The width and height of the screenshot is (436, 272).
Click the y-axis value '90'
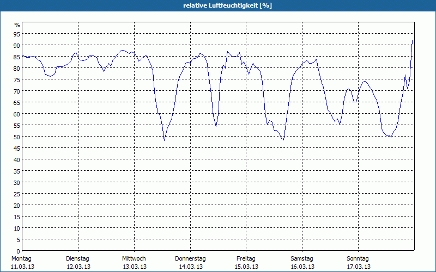coord(17,46)
